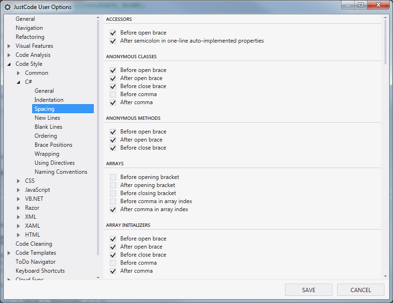The width and height of the screenshot is (393, 303).
Task: Uncheck Accessors Before open brace checkbox
Action: click(x=113, y=33)
